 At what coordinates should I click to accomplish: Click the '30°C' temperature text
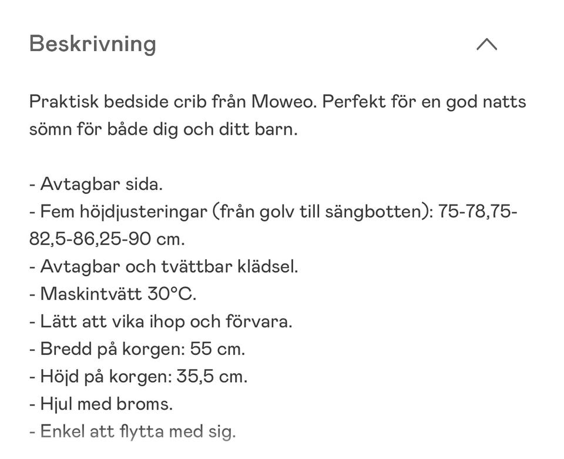pyautogui.click(x=176, y=294)
